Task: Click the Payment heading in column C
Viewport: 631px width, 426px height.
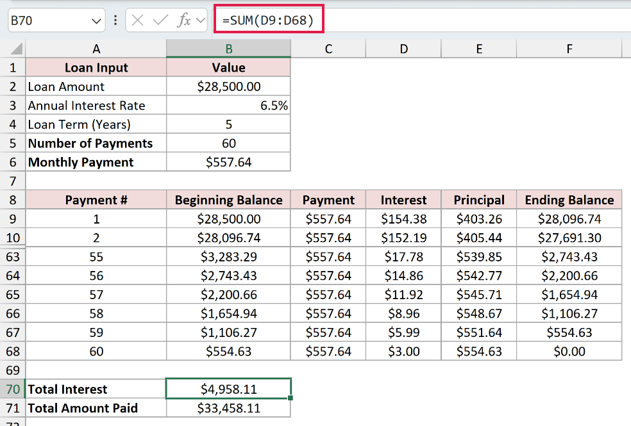Action: [x=328, y=200]
